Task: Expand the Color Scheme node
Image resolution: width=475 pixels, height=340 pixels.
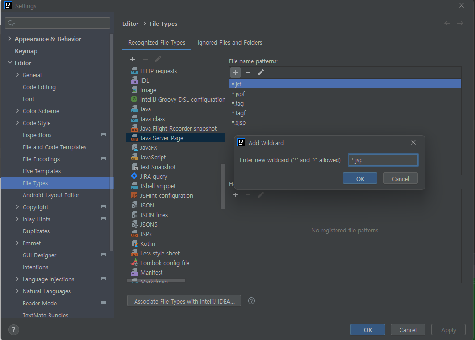Action: point(17,111)
